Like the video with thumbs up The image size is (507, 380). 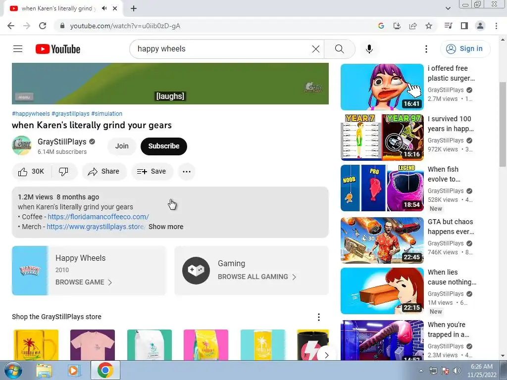(31, 172)
